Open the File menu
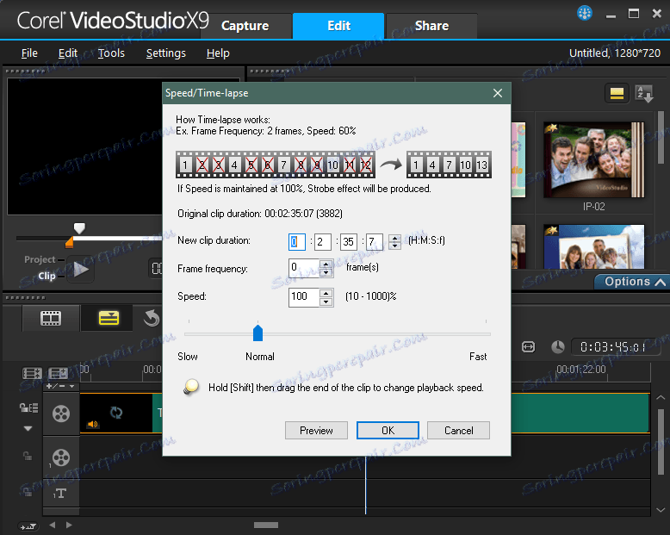The image size is (670, 535). point(29,53)
